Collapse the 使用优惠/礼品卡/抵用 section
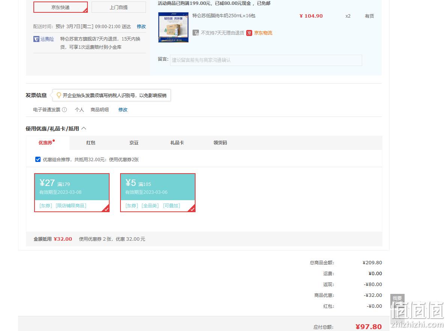Viewport: 447px width, 331px height. [84, 128]
